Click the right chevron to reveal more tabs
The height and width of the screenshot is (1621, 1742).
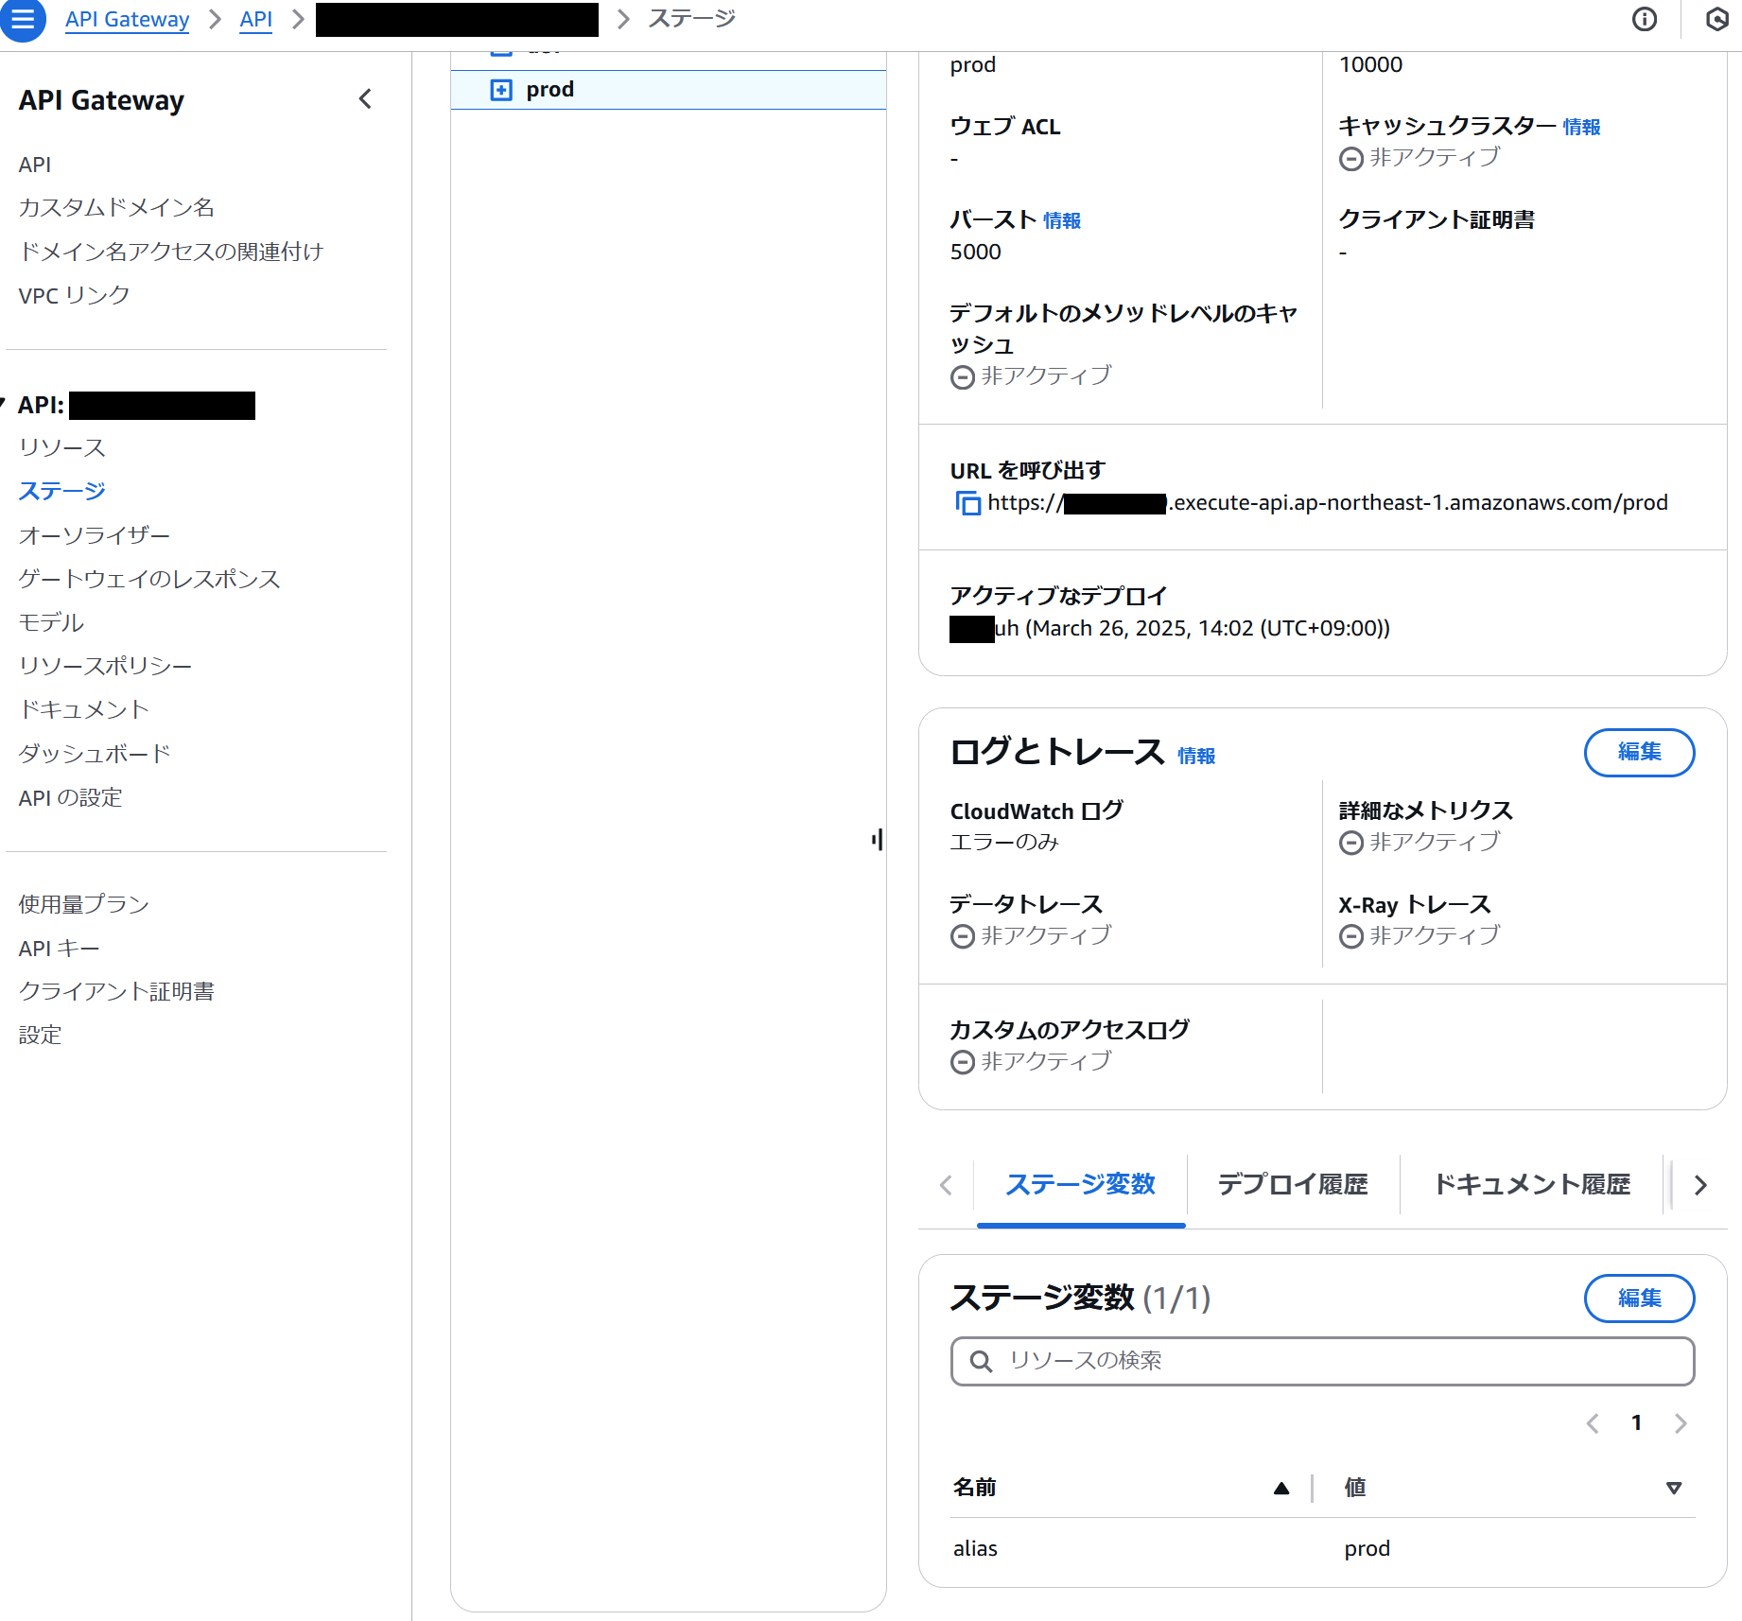pyautogui.click(x=1699, y=1185)
